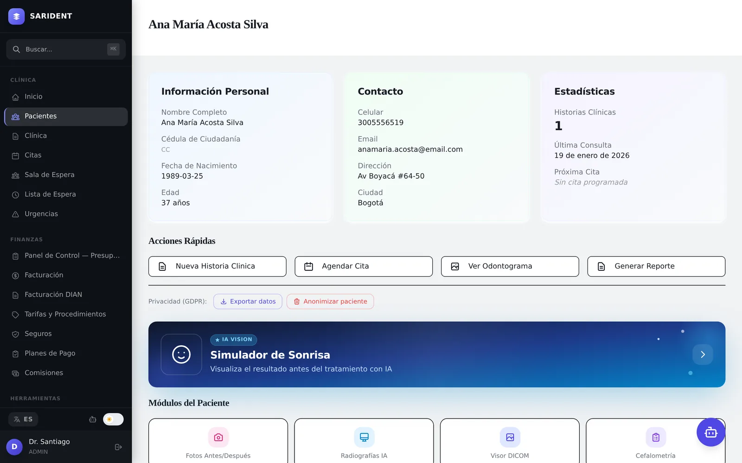Viewport: 742px width, 463px height.
Task: Click Exportar datos button
Action: [248, 301]
